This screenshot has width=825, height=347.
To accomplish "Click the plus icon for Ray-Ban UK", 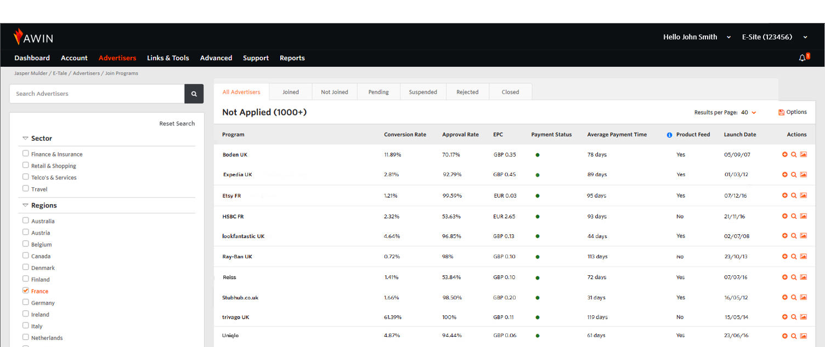I will tap(785, 256).
